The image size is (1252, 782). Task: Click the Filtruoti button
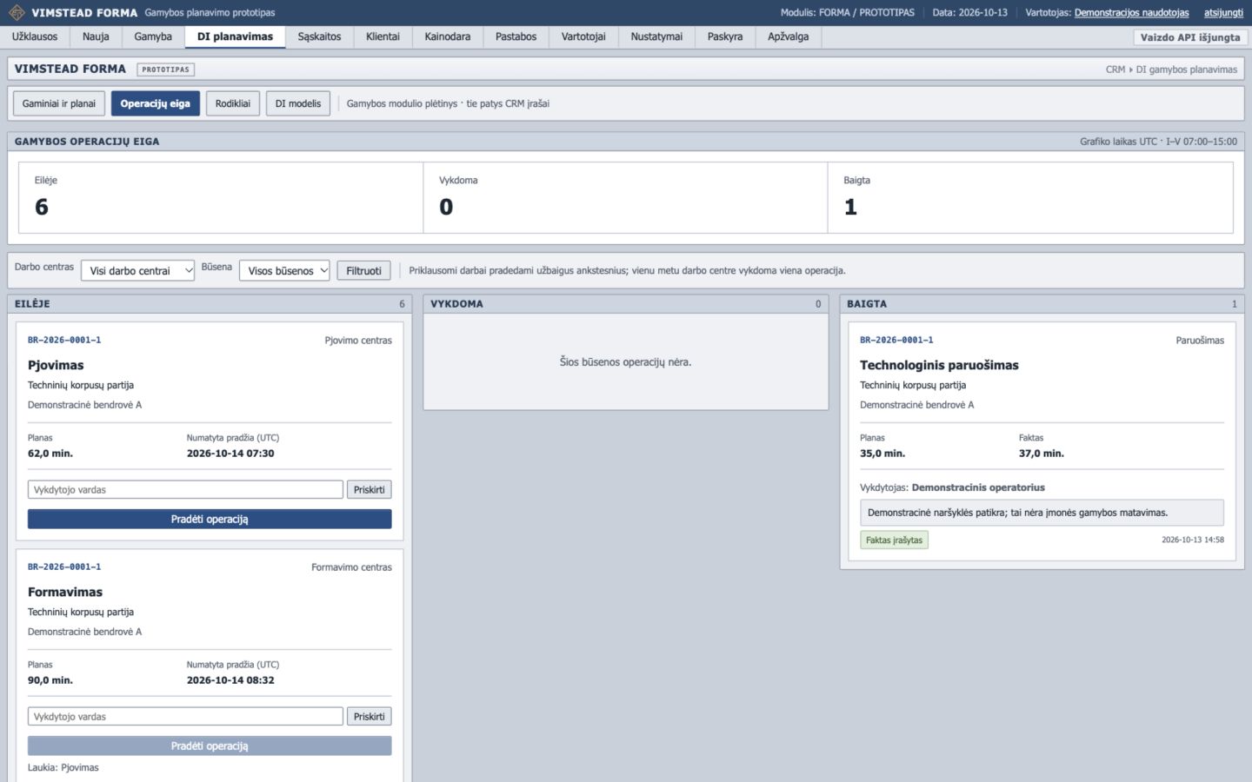pos(363,270)
